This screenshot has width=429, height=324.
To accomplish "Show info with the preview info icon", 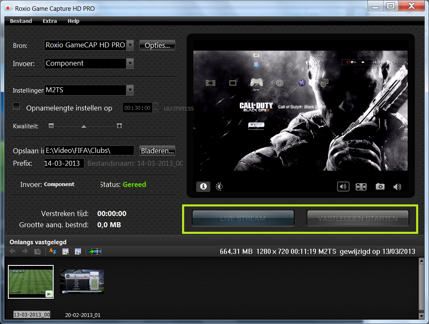I will click(x=203, y=187).
